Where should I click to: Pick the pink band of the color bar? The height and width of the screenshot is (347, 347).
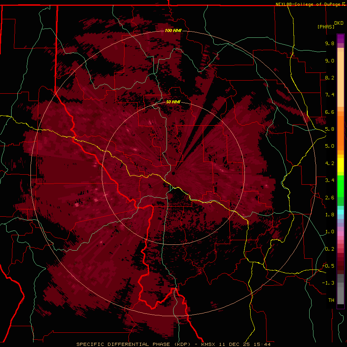340,234
